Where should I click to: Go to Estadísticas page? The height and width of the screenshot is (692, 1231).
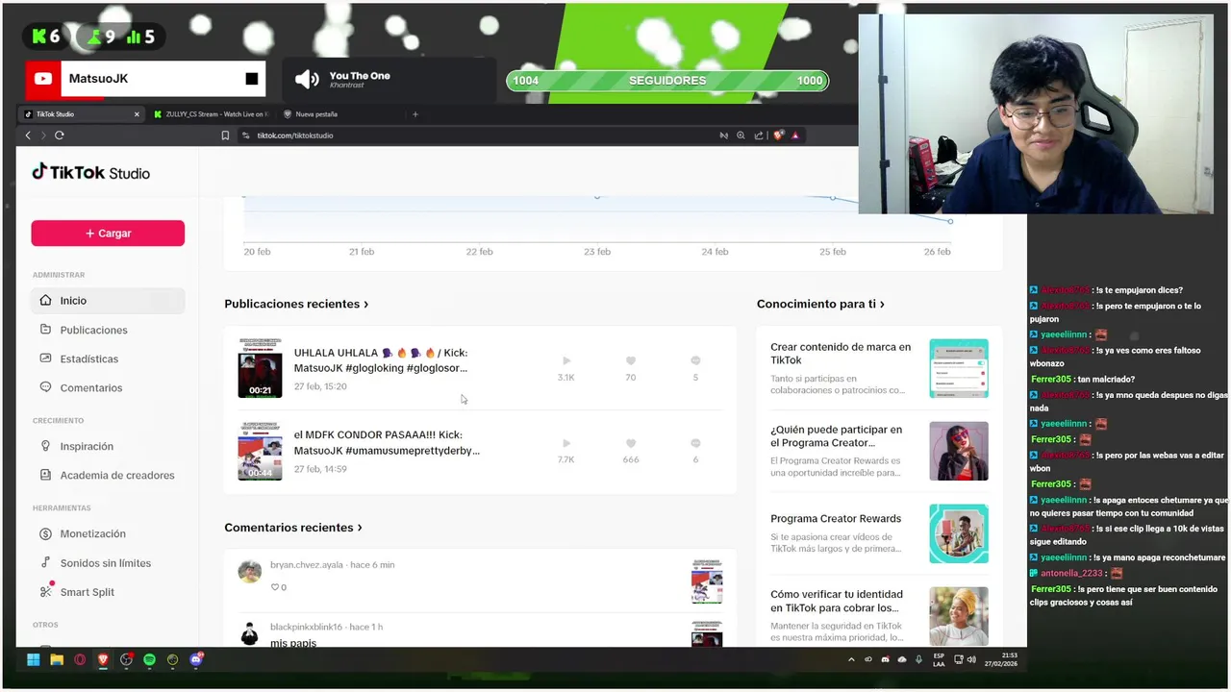click(x=108, y=358)
